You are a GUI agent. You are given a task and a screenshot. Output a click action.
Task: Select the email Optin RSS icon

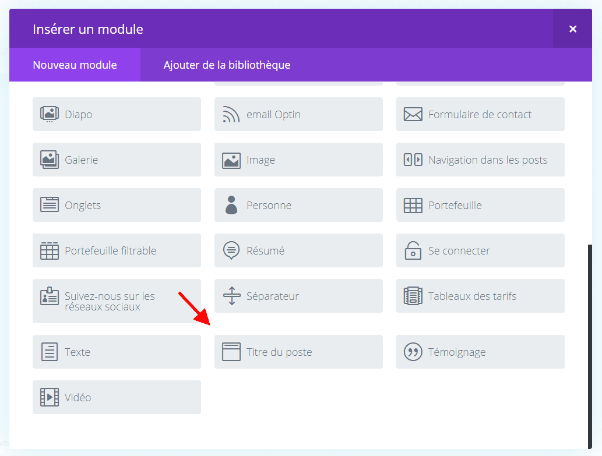click(231, 114)
